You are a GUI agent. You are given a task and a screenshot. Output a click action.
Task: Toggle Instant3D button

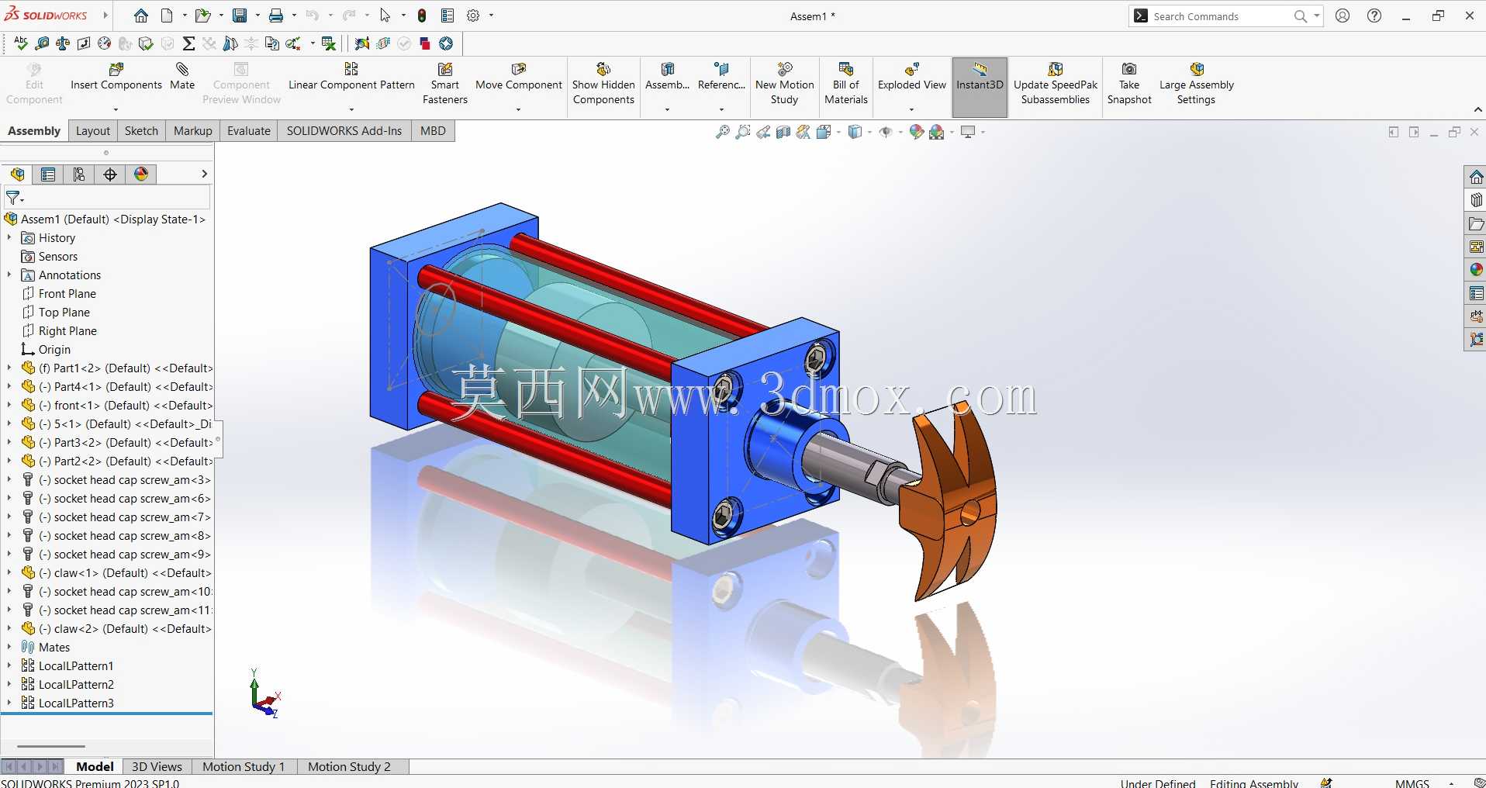(x=980, y=87)
